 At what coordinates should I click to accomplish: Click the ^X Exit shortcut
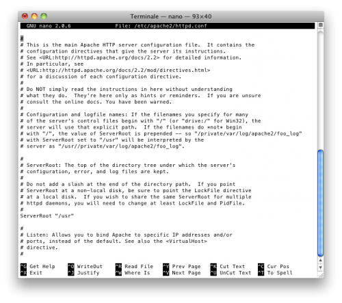pyautogui.click(x=31, y=273)
